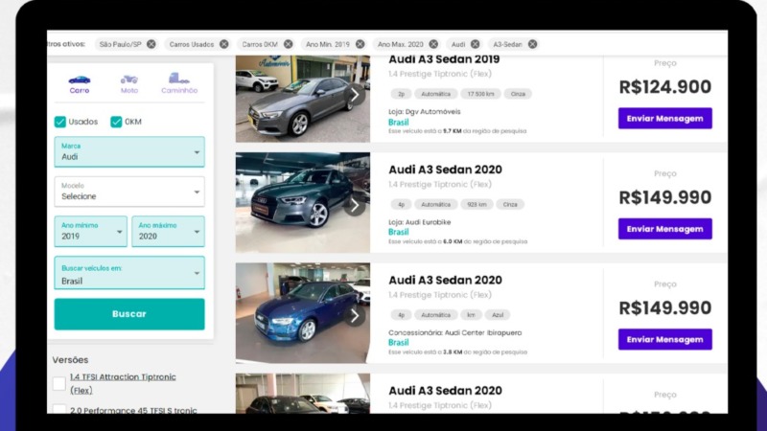Open the Buscar veículos em dropdown
The image size is (767, 431).
coord(129,273)
